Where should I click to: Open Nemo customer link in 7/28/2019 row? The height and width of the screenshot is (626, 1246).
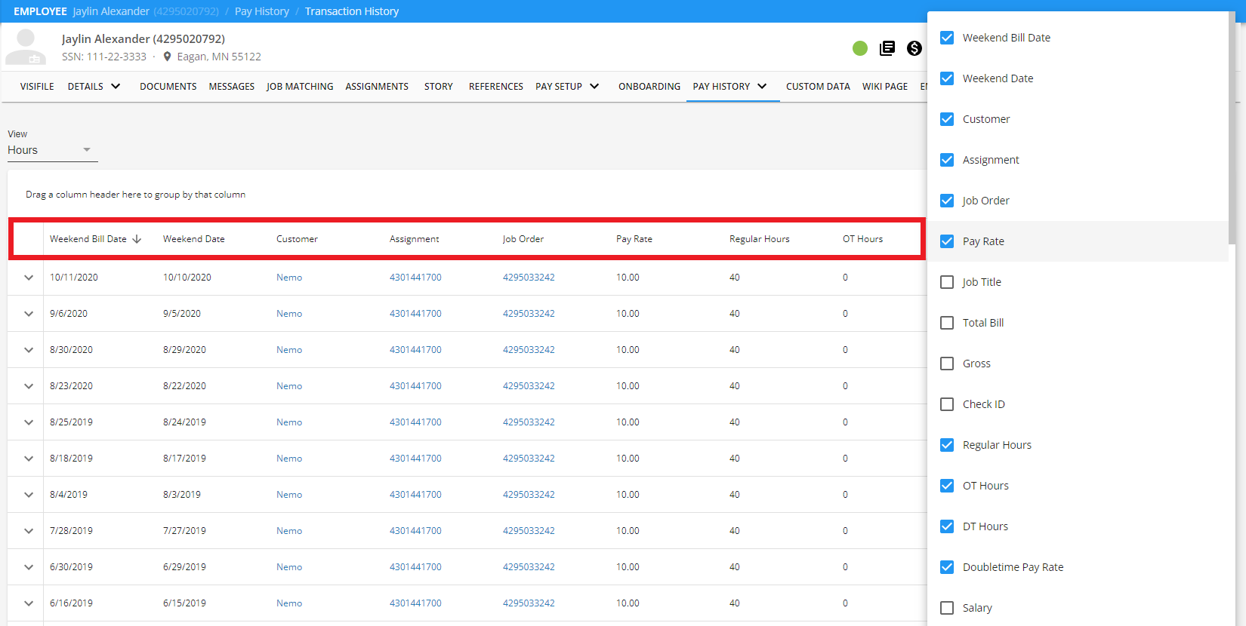point(289,531)
